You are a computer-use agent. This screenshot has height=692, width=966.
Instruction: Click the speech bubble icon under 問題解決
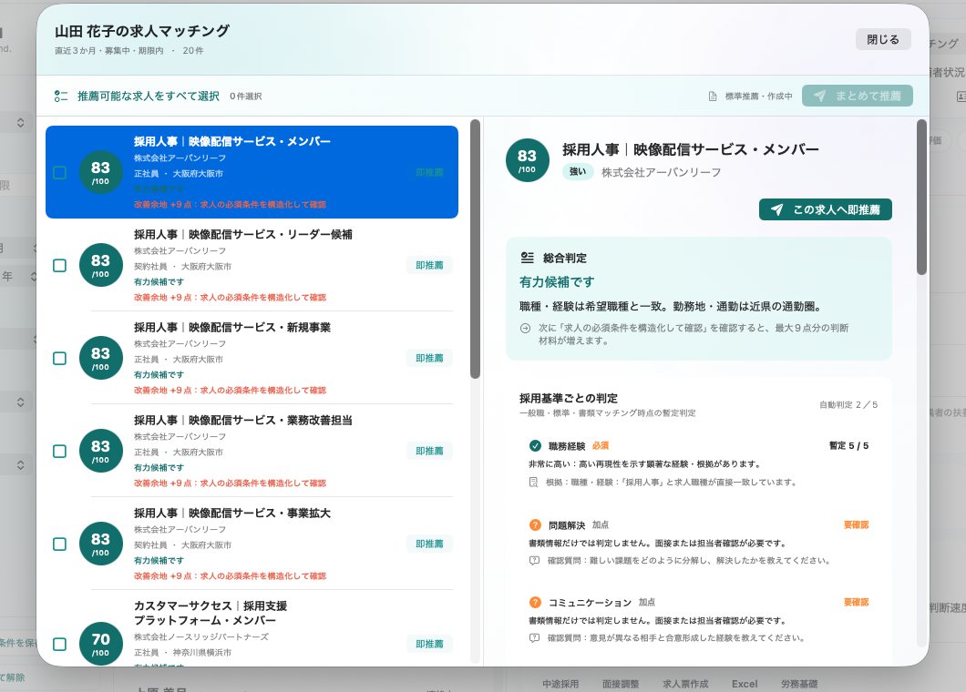534,561
